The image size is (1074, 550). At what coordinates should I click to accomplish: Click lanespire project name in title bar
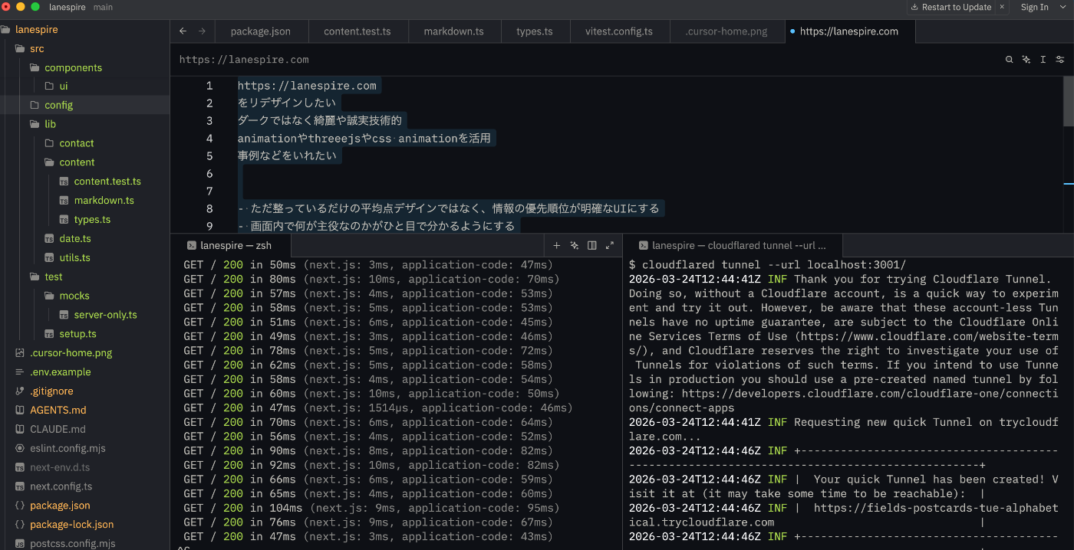[x=66, y=7]
